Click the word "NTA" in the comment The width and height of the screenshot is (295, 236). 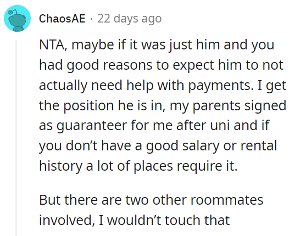coord(52,45)
